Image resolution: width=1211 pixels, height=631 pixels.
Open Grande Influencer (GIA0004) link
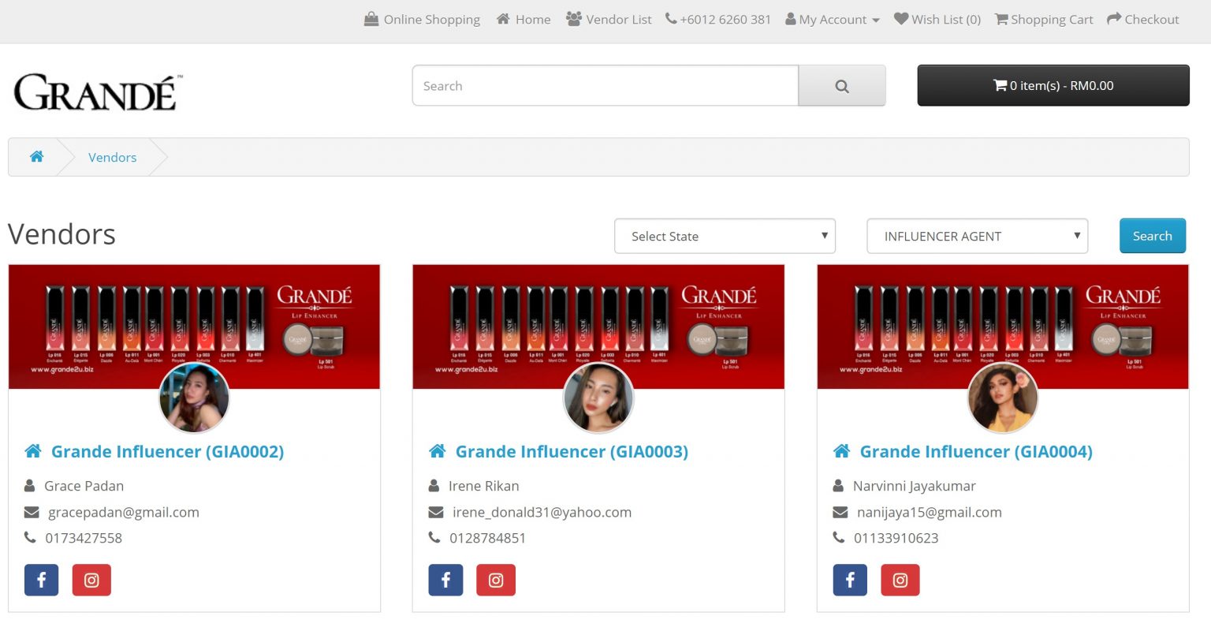pos(976,451)
